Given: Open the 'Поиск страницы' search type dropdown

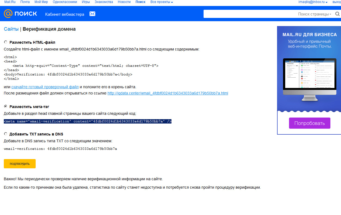Looking at the screenshot, I should pos(315,14).
